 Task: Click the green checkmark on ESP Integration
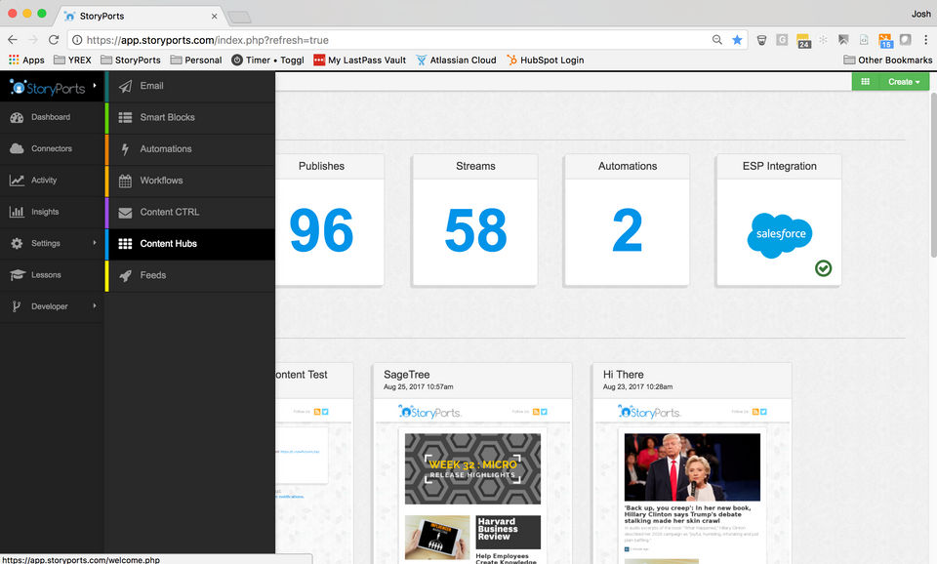823,268
